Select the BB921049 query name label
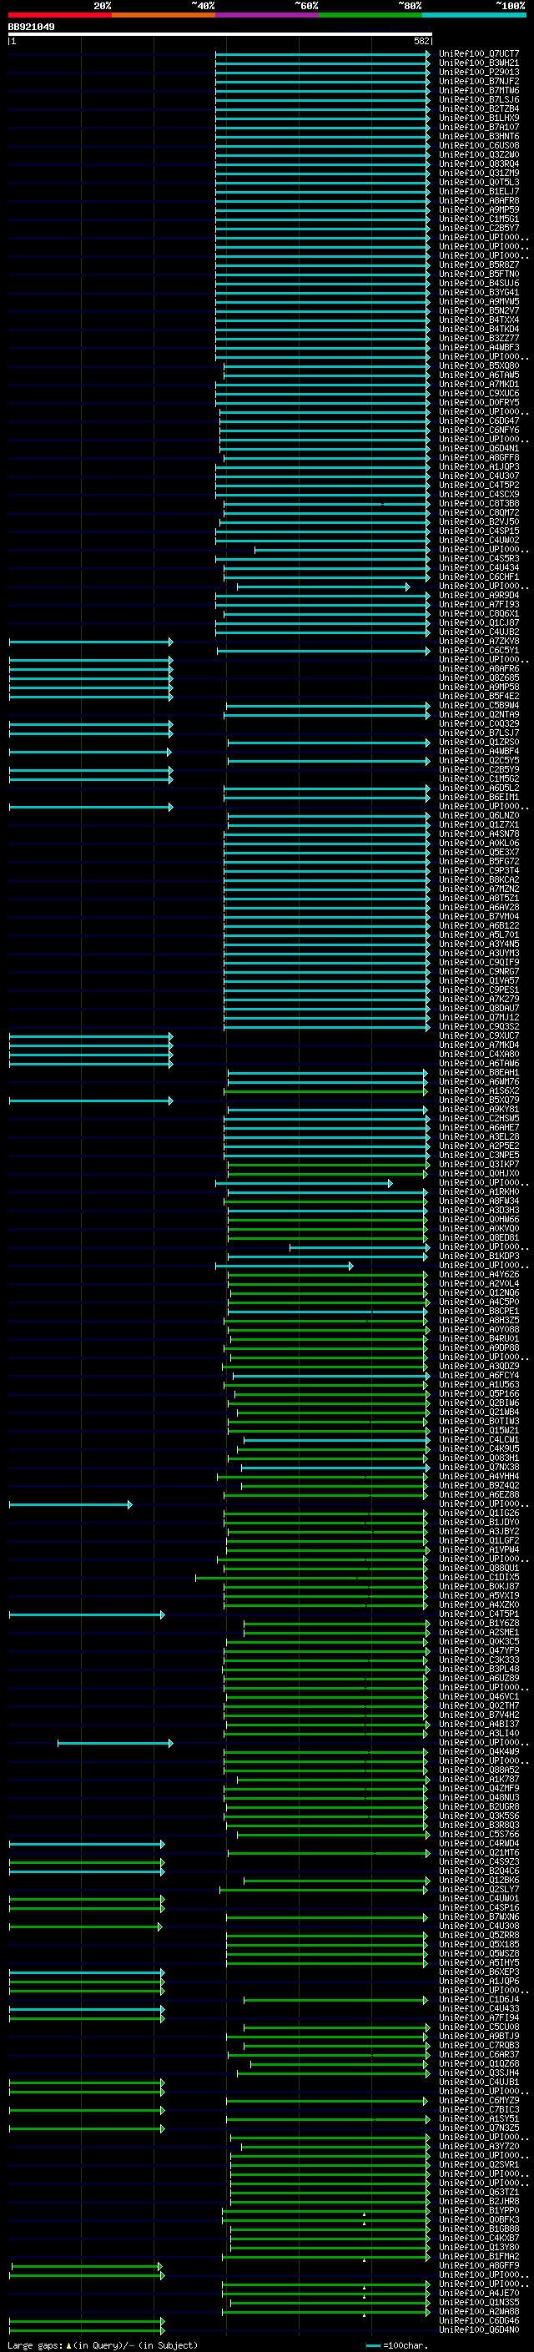The width and height of the screenshot is (534, 2352). pyautogui.click(x=31, y=27)
